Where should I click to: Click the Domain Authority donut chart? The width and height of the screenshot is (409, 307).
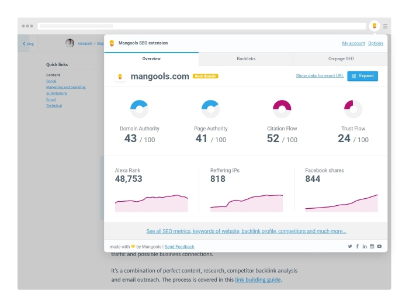tap(139, 109)
